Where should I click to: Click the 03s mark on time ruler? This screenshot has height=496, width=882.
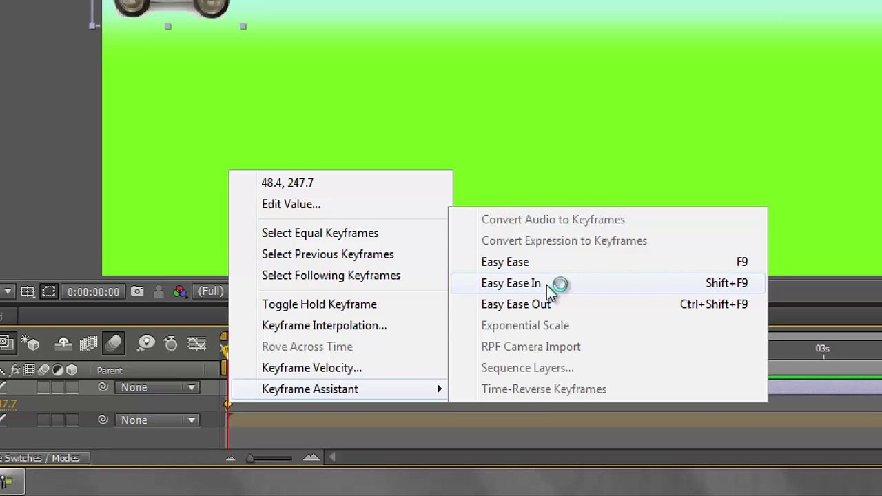coord(823,349)
